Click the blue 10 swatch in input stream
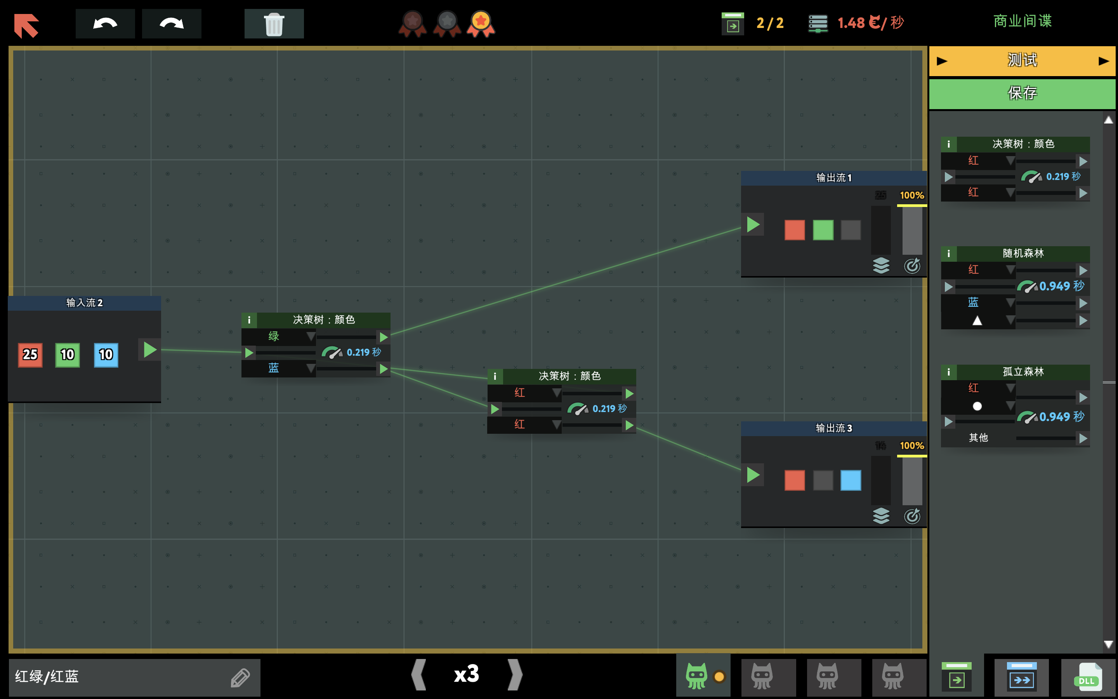The height and width of the screenshot is (699, 1118). pyautogui.click(x=106, y=355)
